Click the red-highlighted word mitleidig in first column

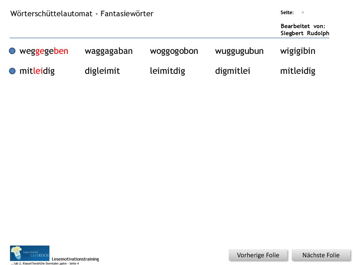coord(37,71)
